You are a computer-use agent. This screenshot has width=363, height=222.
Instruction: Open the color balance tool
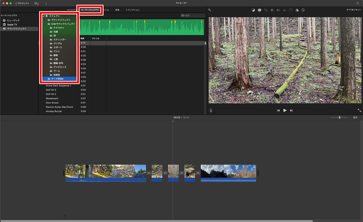pyautogui.click(x=253, y=10)
